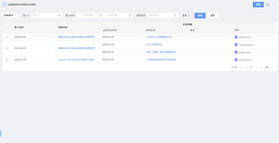Open project link in row 2
The image size is (279, 143).
pos(76,48)
